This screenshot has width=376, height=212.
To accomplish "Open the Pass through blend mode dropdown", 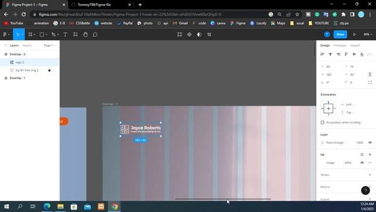I will [336, 143].
